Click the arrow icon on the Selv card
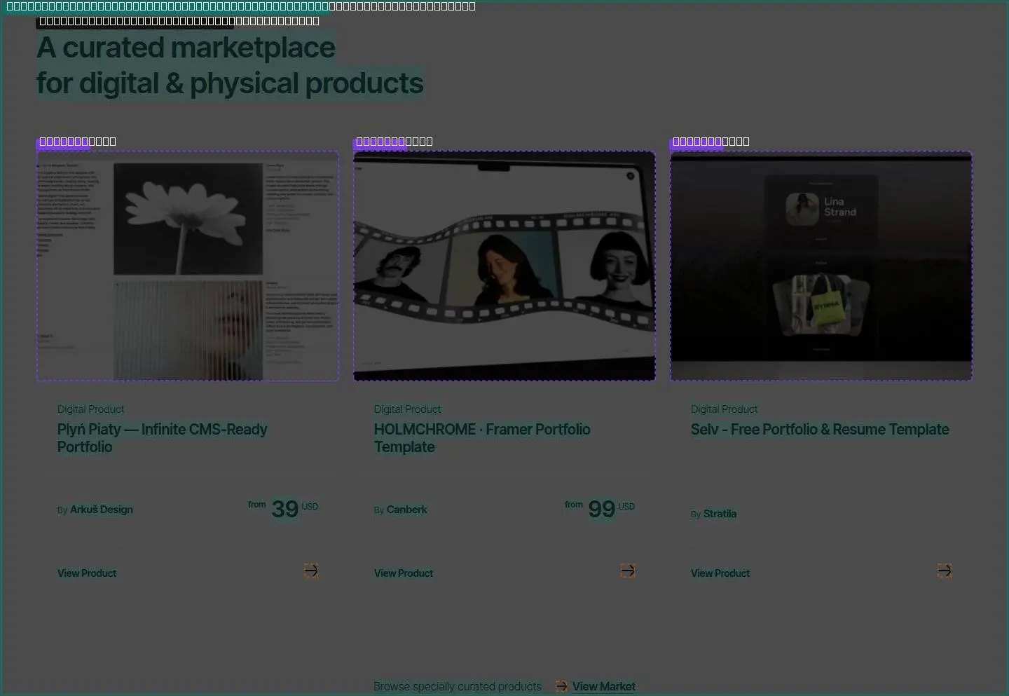1009x696 pixels. (x=945, y=571)
